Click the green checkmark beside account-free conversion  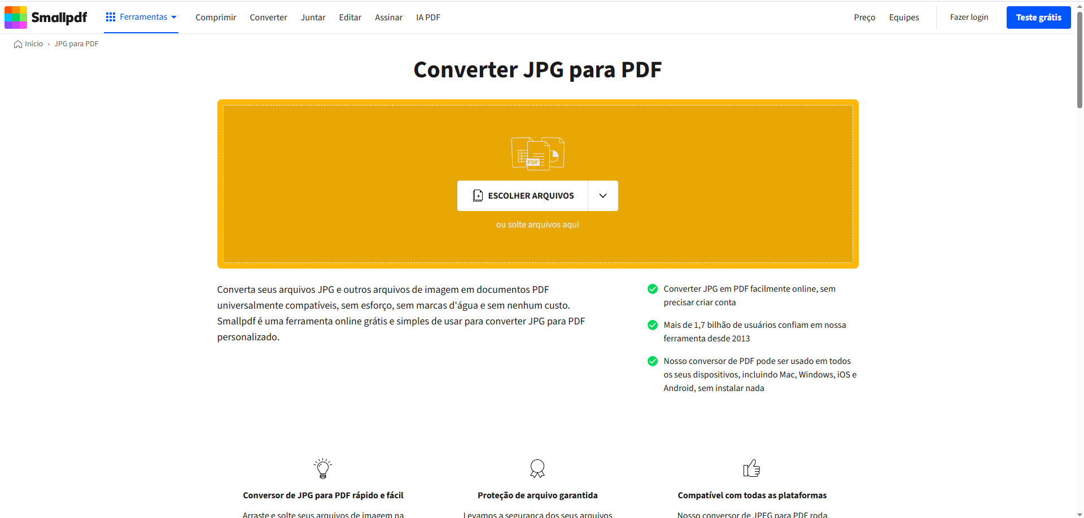653,289
